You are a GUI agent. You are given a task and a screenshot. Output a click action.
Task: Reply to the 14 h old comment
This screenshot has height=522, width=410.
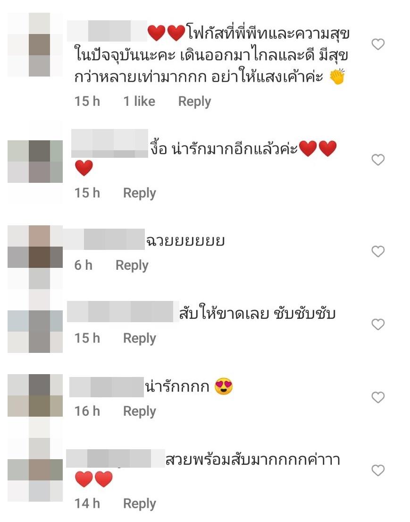tap(139, 504)
